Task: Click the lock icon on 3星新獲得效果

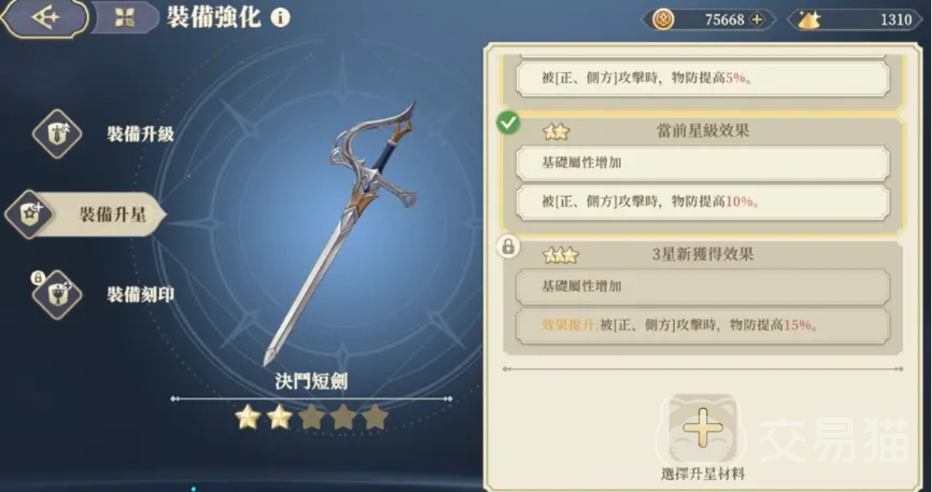Action: point(508,246)
